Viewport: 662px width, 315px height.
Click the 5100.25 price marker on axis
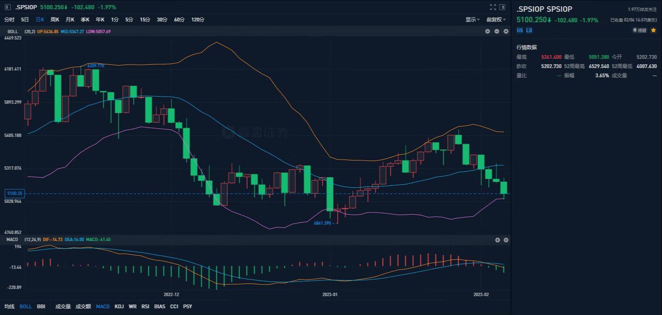point(15,194)
